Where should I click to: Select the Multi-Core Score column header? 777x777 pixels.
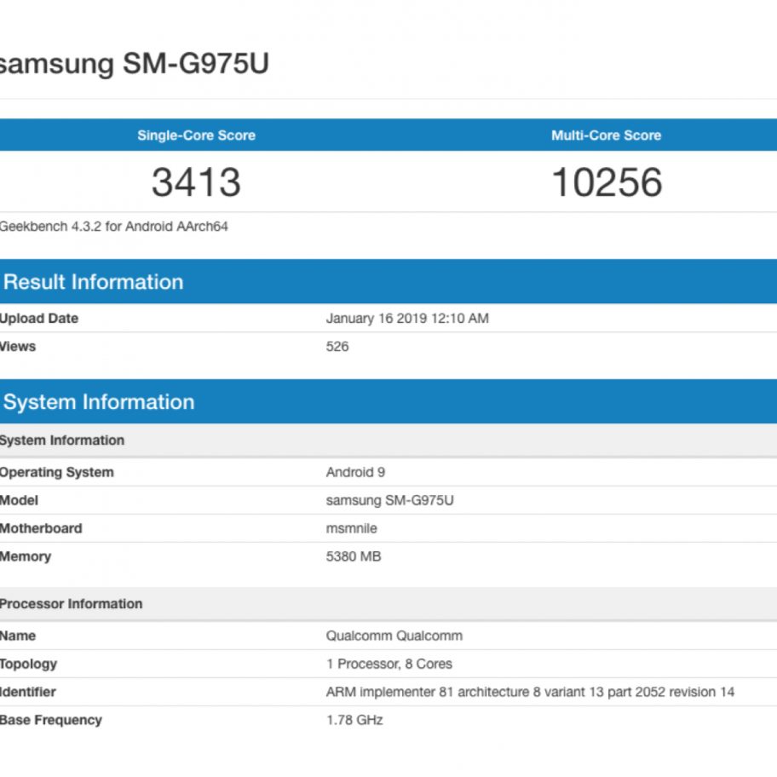coord(606,135)
